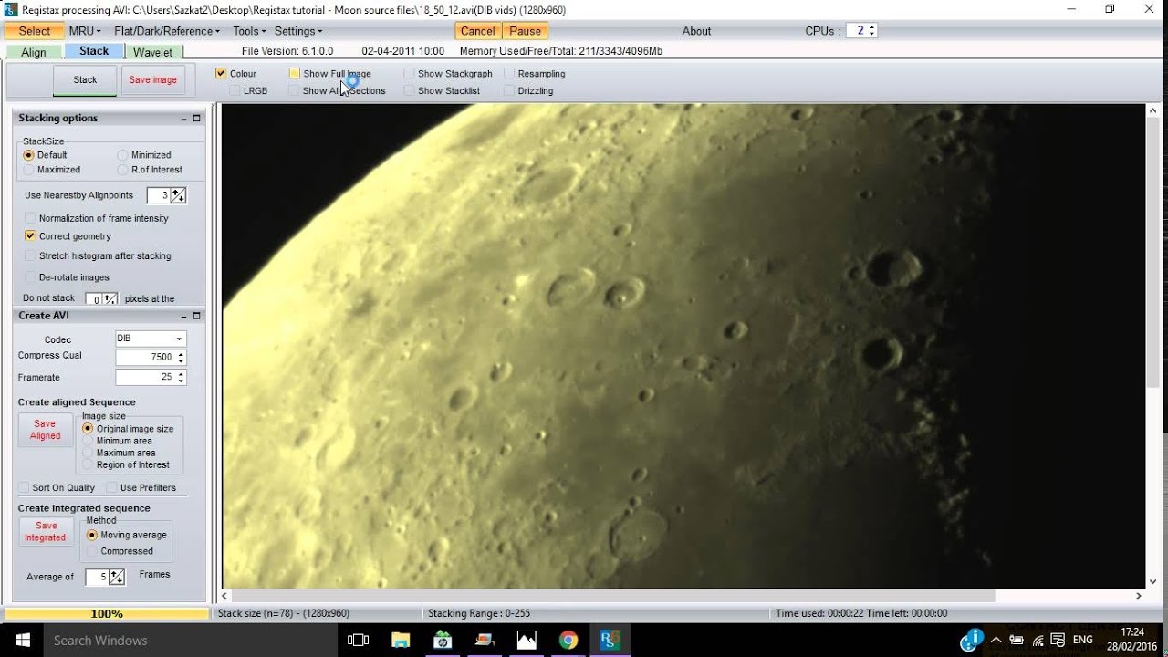This screenshot has width=1168, height=657.
Task: Click the taskbar clock 17:24
Action: pos(1132,631)
